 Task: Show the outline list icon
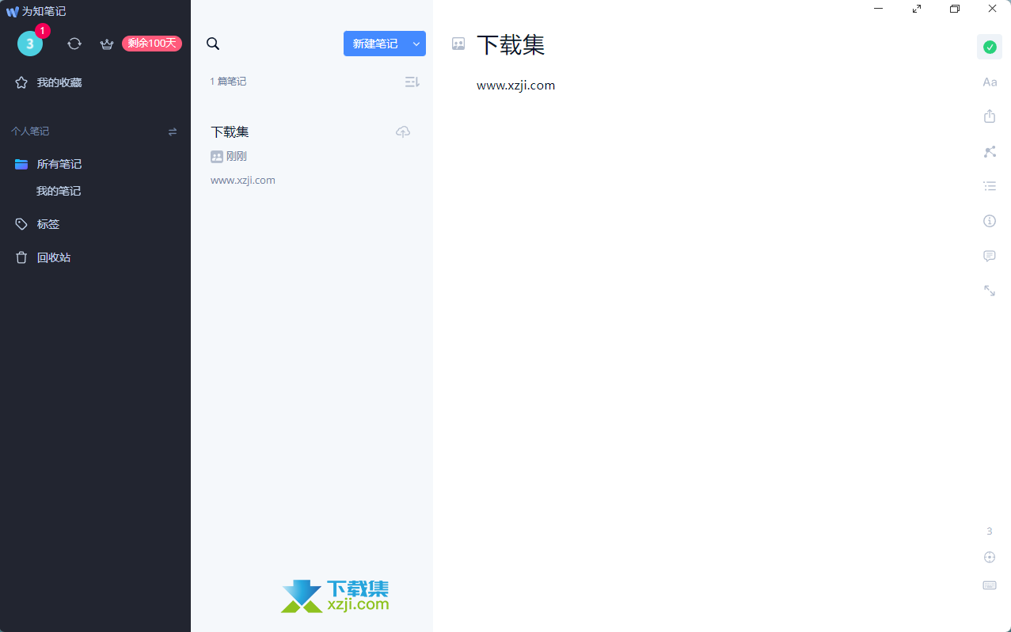(x=990, y=186)
